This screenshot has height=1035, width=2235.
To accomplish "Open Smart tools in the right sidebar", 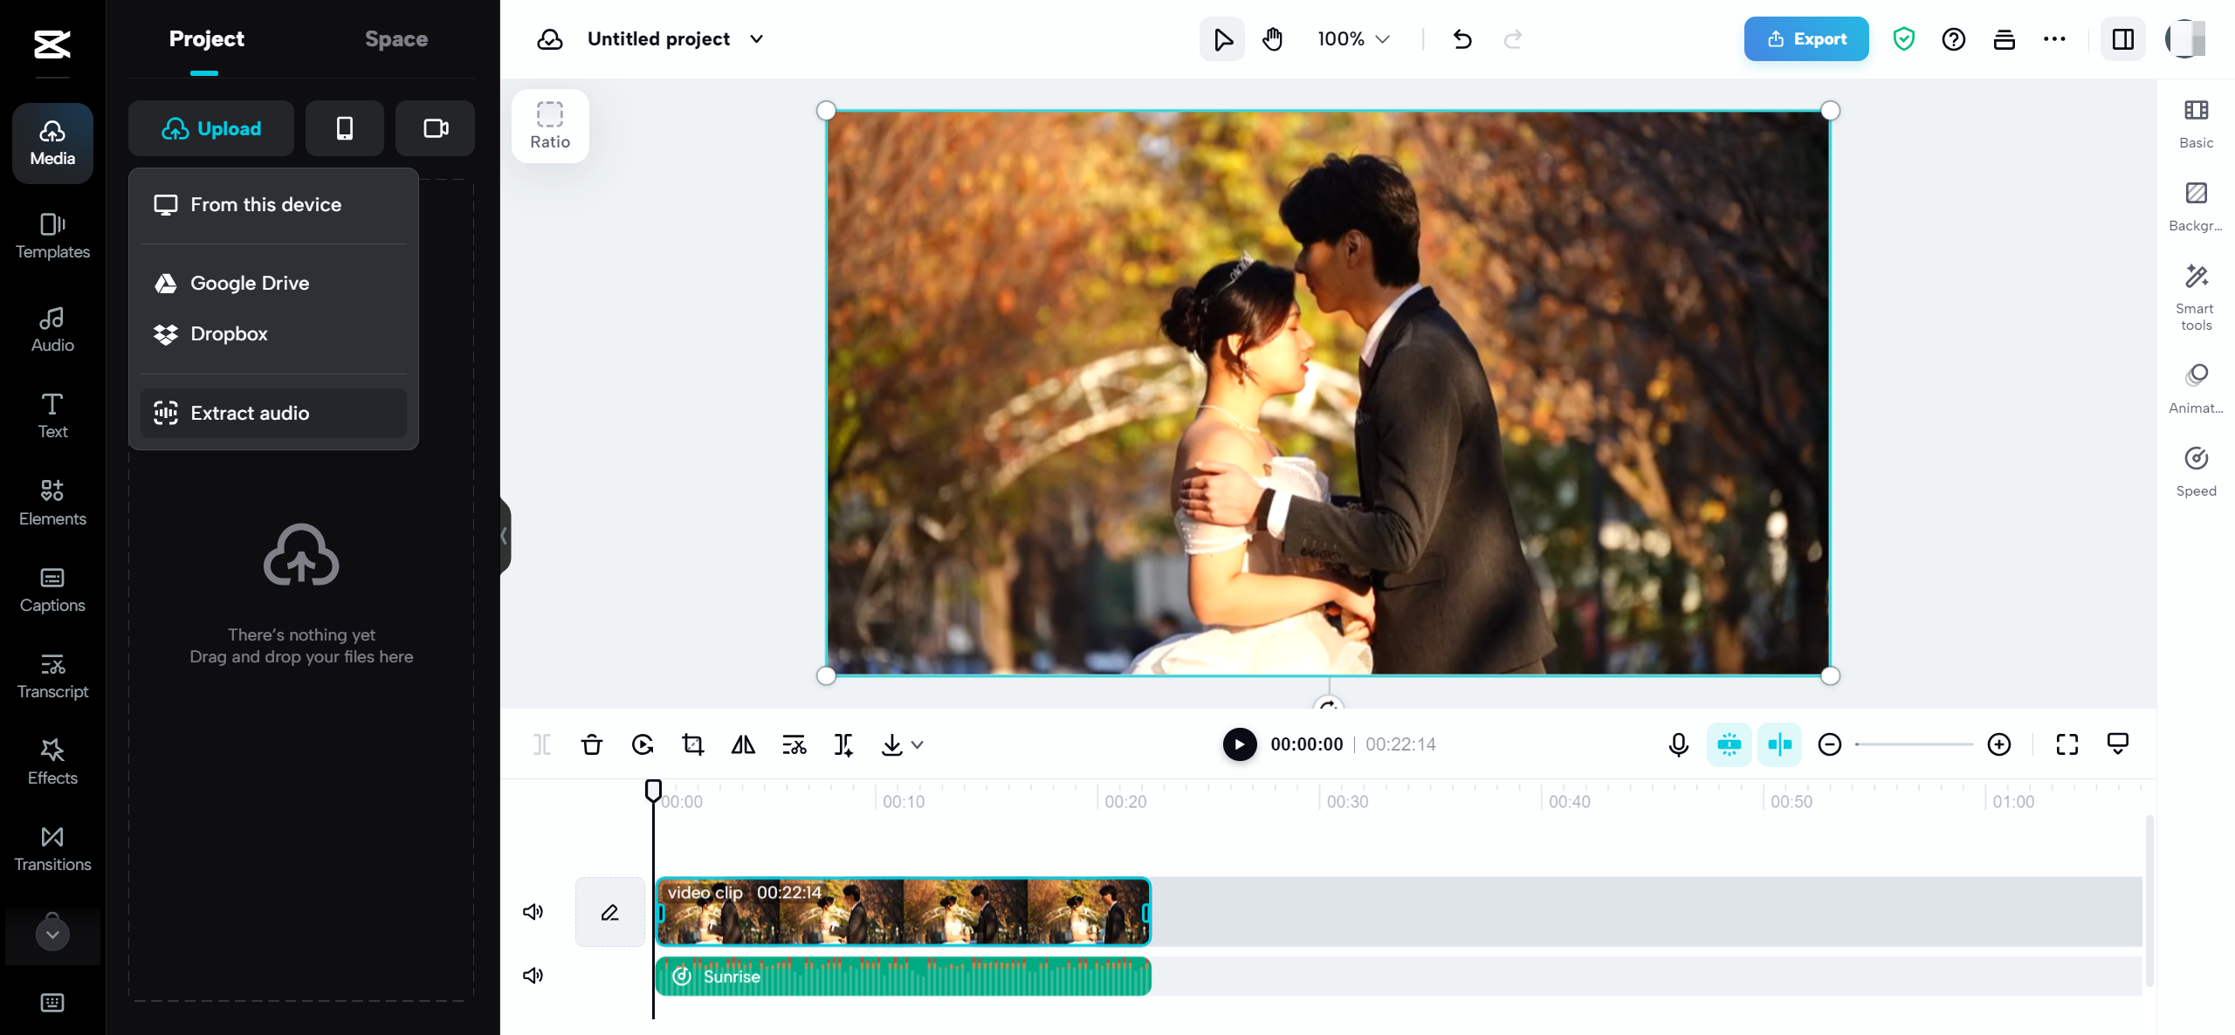I will pyautogui.click(x=2197, y=295).
